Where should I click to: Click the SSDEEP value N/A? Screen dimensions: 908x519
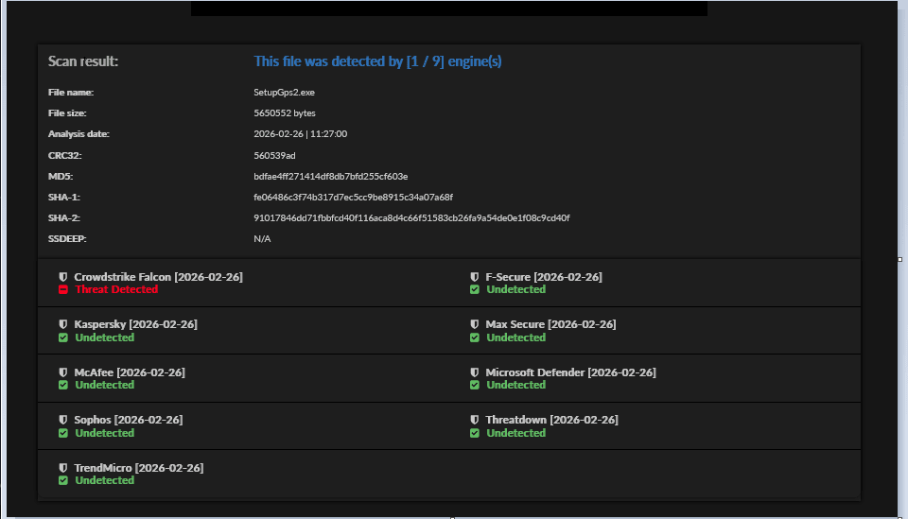click(262, 238)
